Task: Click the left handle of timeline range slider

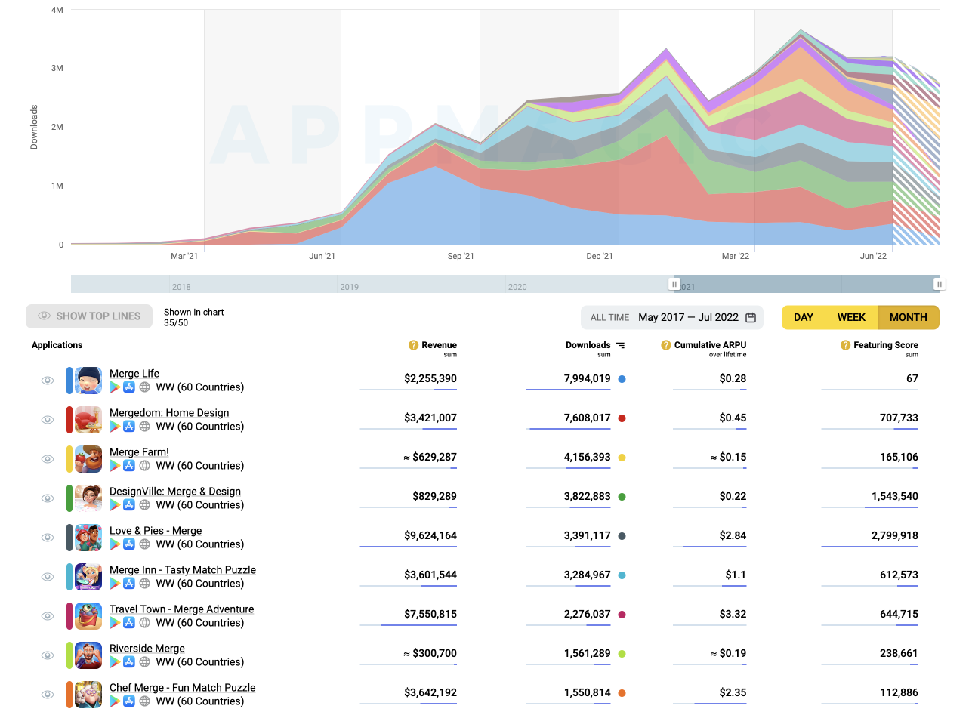Action: [674, 284]
